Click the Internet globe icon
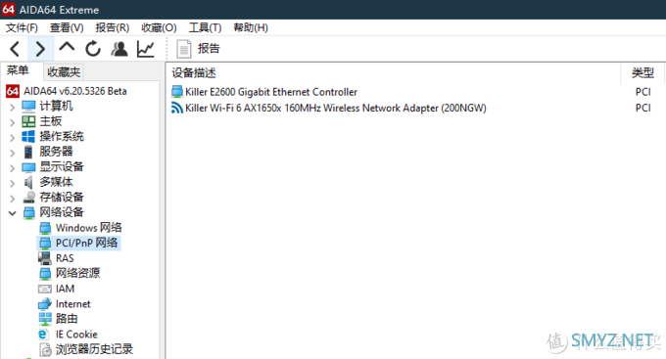The image size is (666, 359). [x=45, y=304]
